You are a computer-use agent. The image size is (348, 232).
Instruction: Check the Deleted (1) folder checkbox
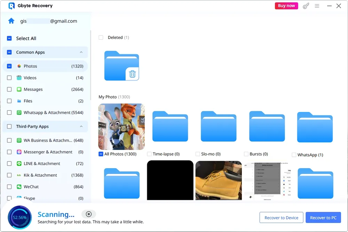101,37
